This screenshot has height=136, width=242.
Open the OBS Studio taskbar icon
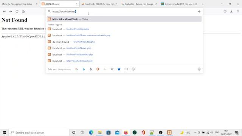pyautogui.click(x=161, y=133)
